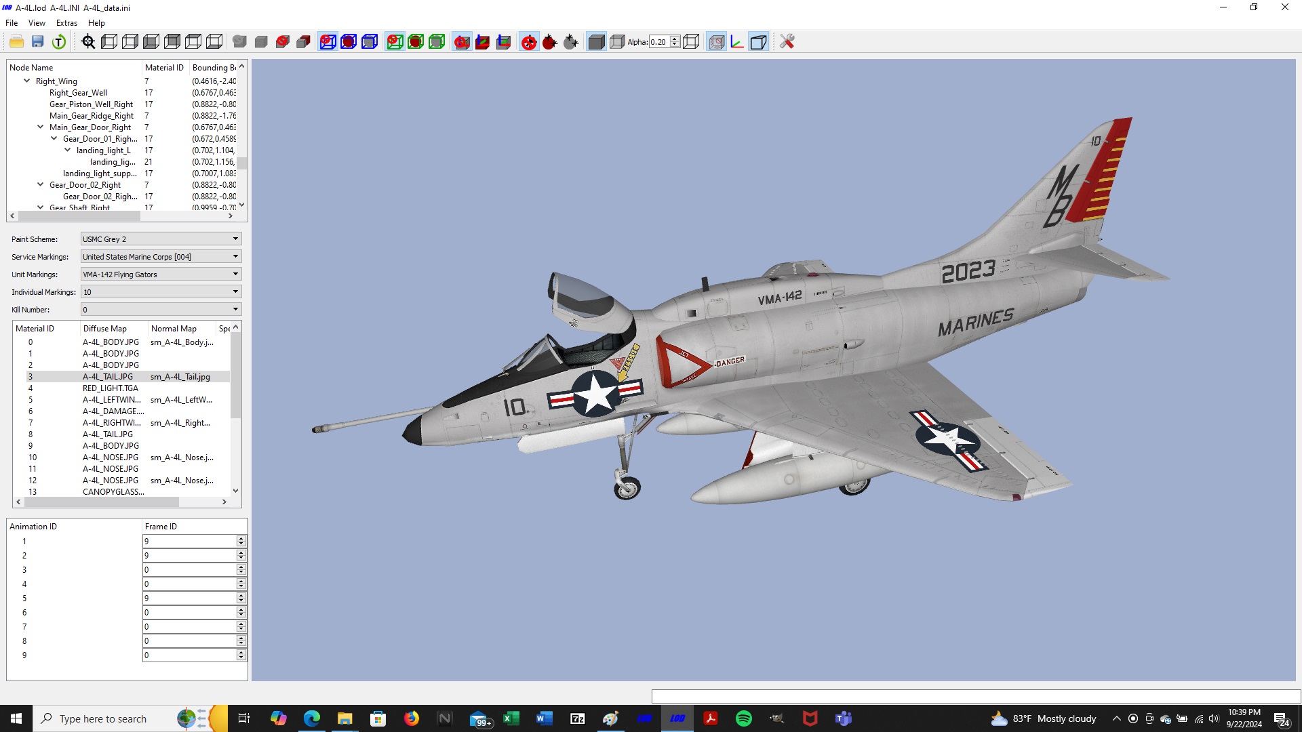Click the Alpha value input field
The width and height of the screenshot is (1302, 732).
click(659, 42)
